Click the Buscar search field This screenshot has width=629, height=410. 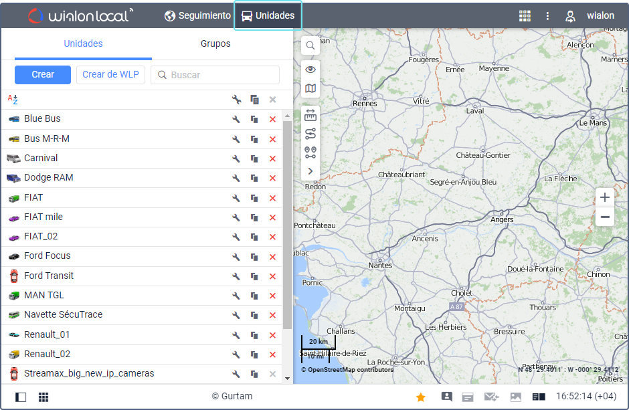pos(221,75)
